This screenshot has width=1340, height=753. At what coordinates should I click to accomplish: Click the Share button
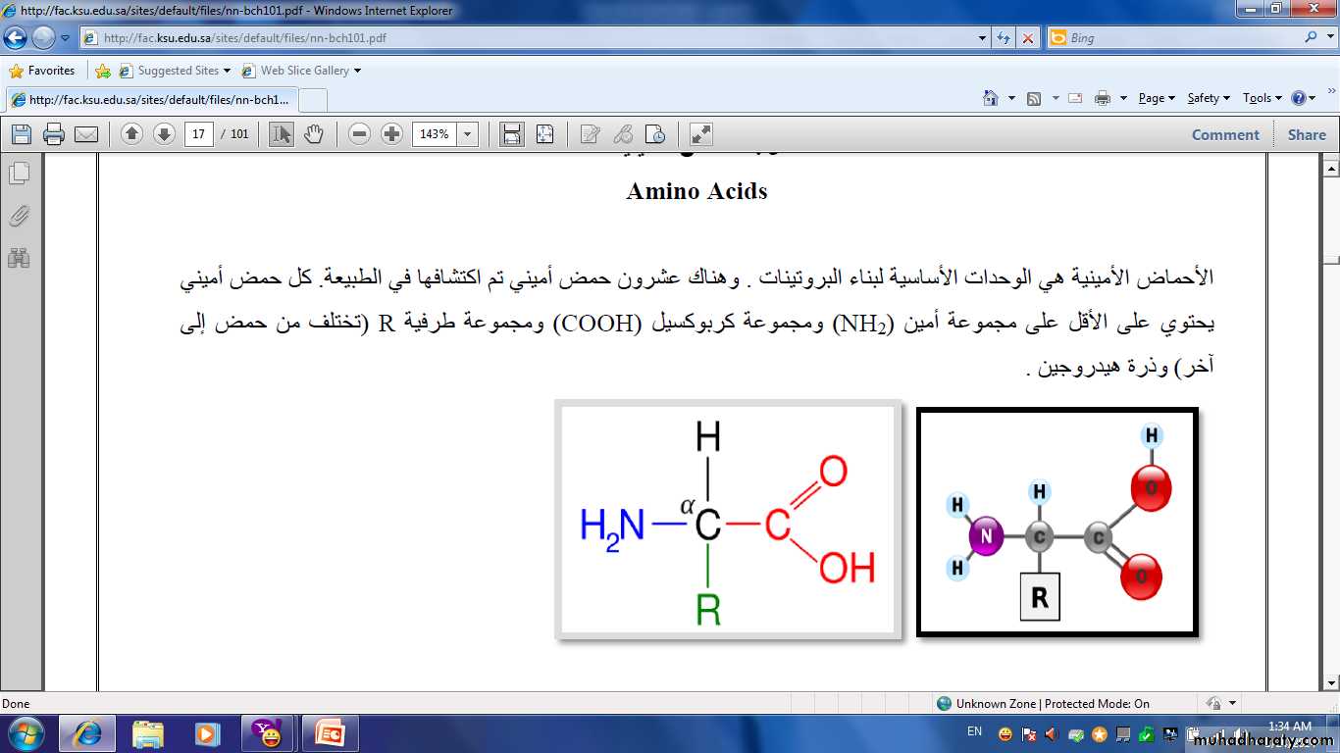1307,134
